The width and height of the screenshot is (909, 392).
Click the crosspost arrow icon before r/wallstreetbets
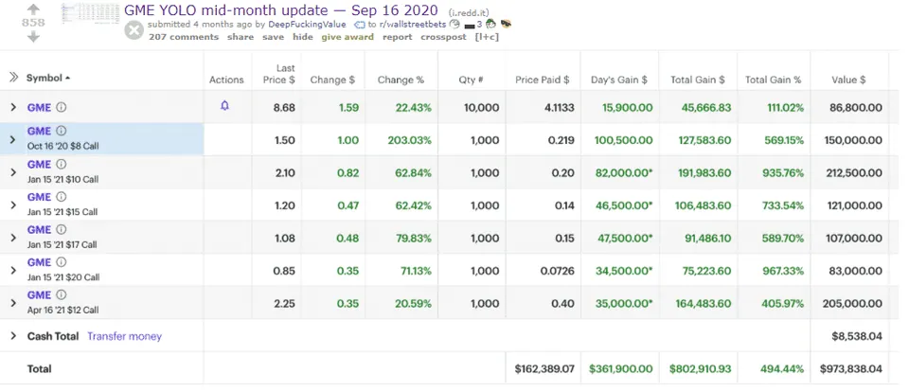click(360, 25)
